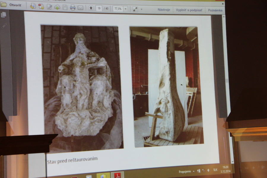
Task: Go to previous page with up arrow
Action: (91, 8)
